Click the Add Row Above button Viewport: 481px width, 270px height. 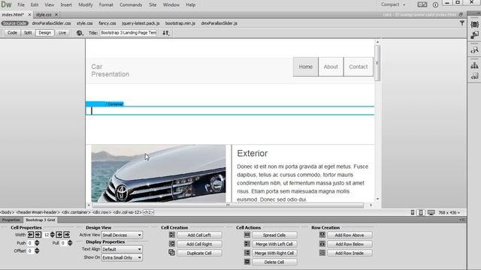click(349, 235)
